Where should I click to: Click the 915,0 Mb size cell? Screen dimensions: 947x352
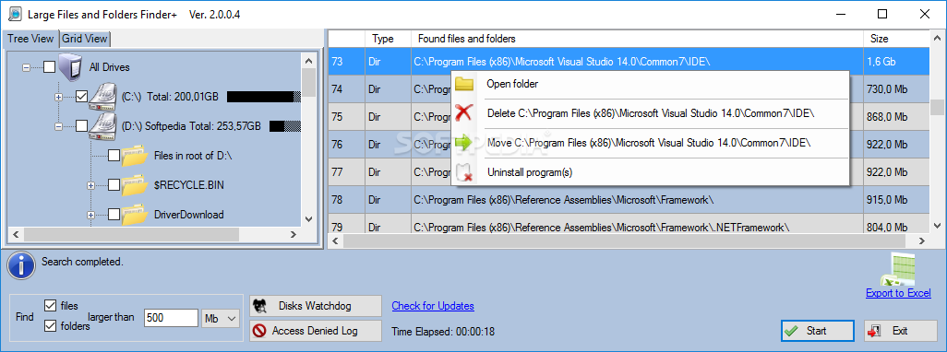(x=896, y=199)
